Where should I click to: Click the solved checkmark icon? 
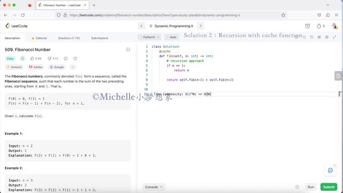pos(23,58)
